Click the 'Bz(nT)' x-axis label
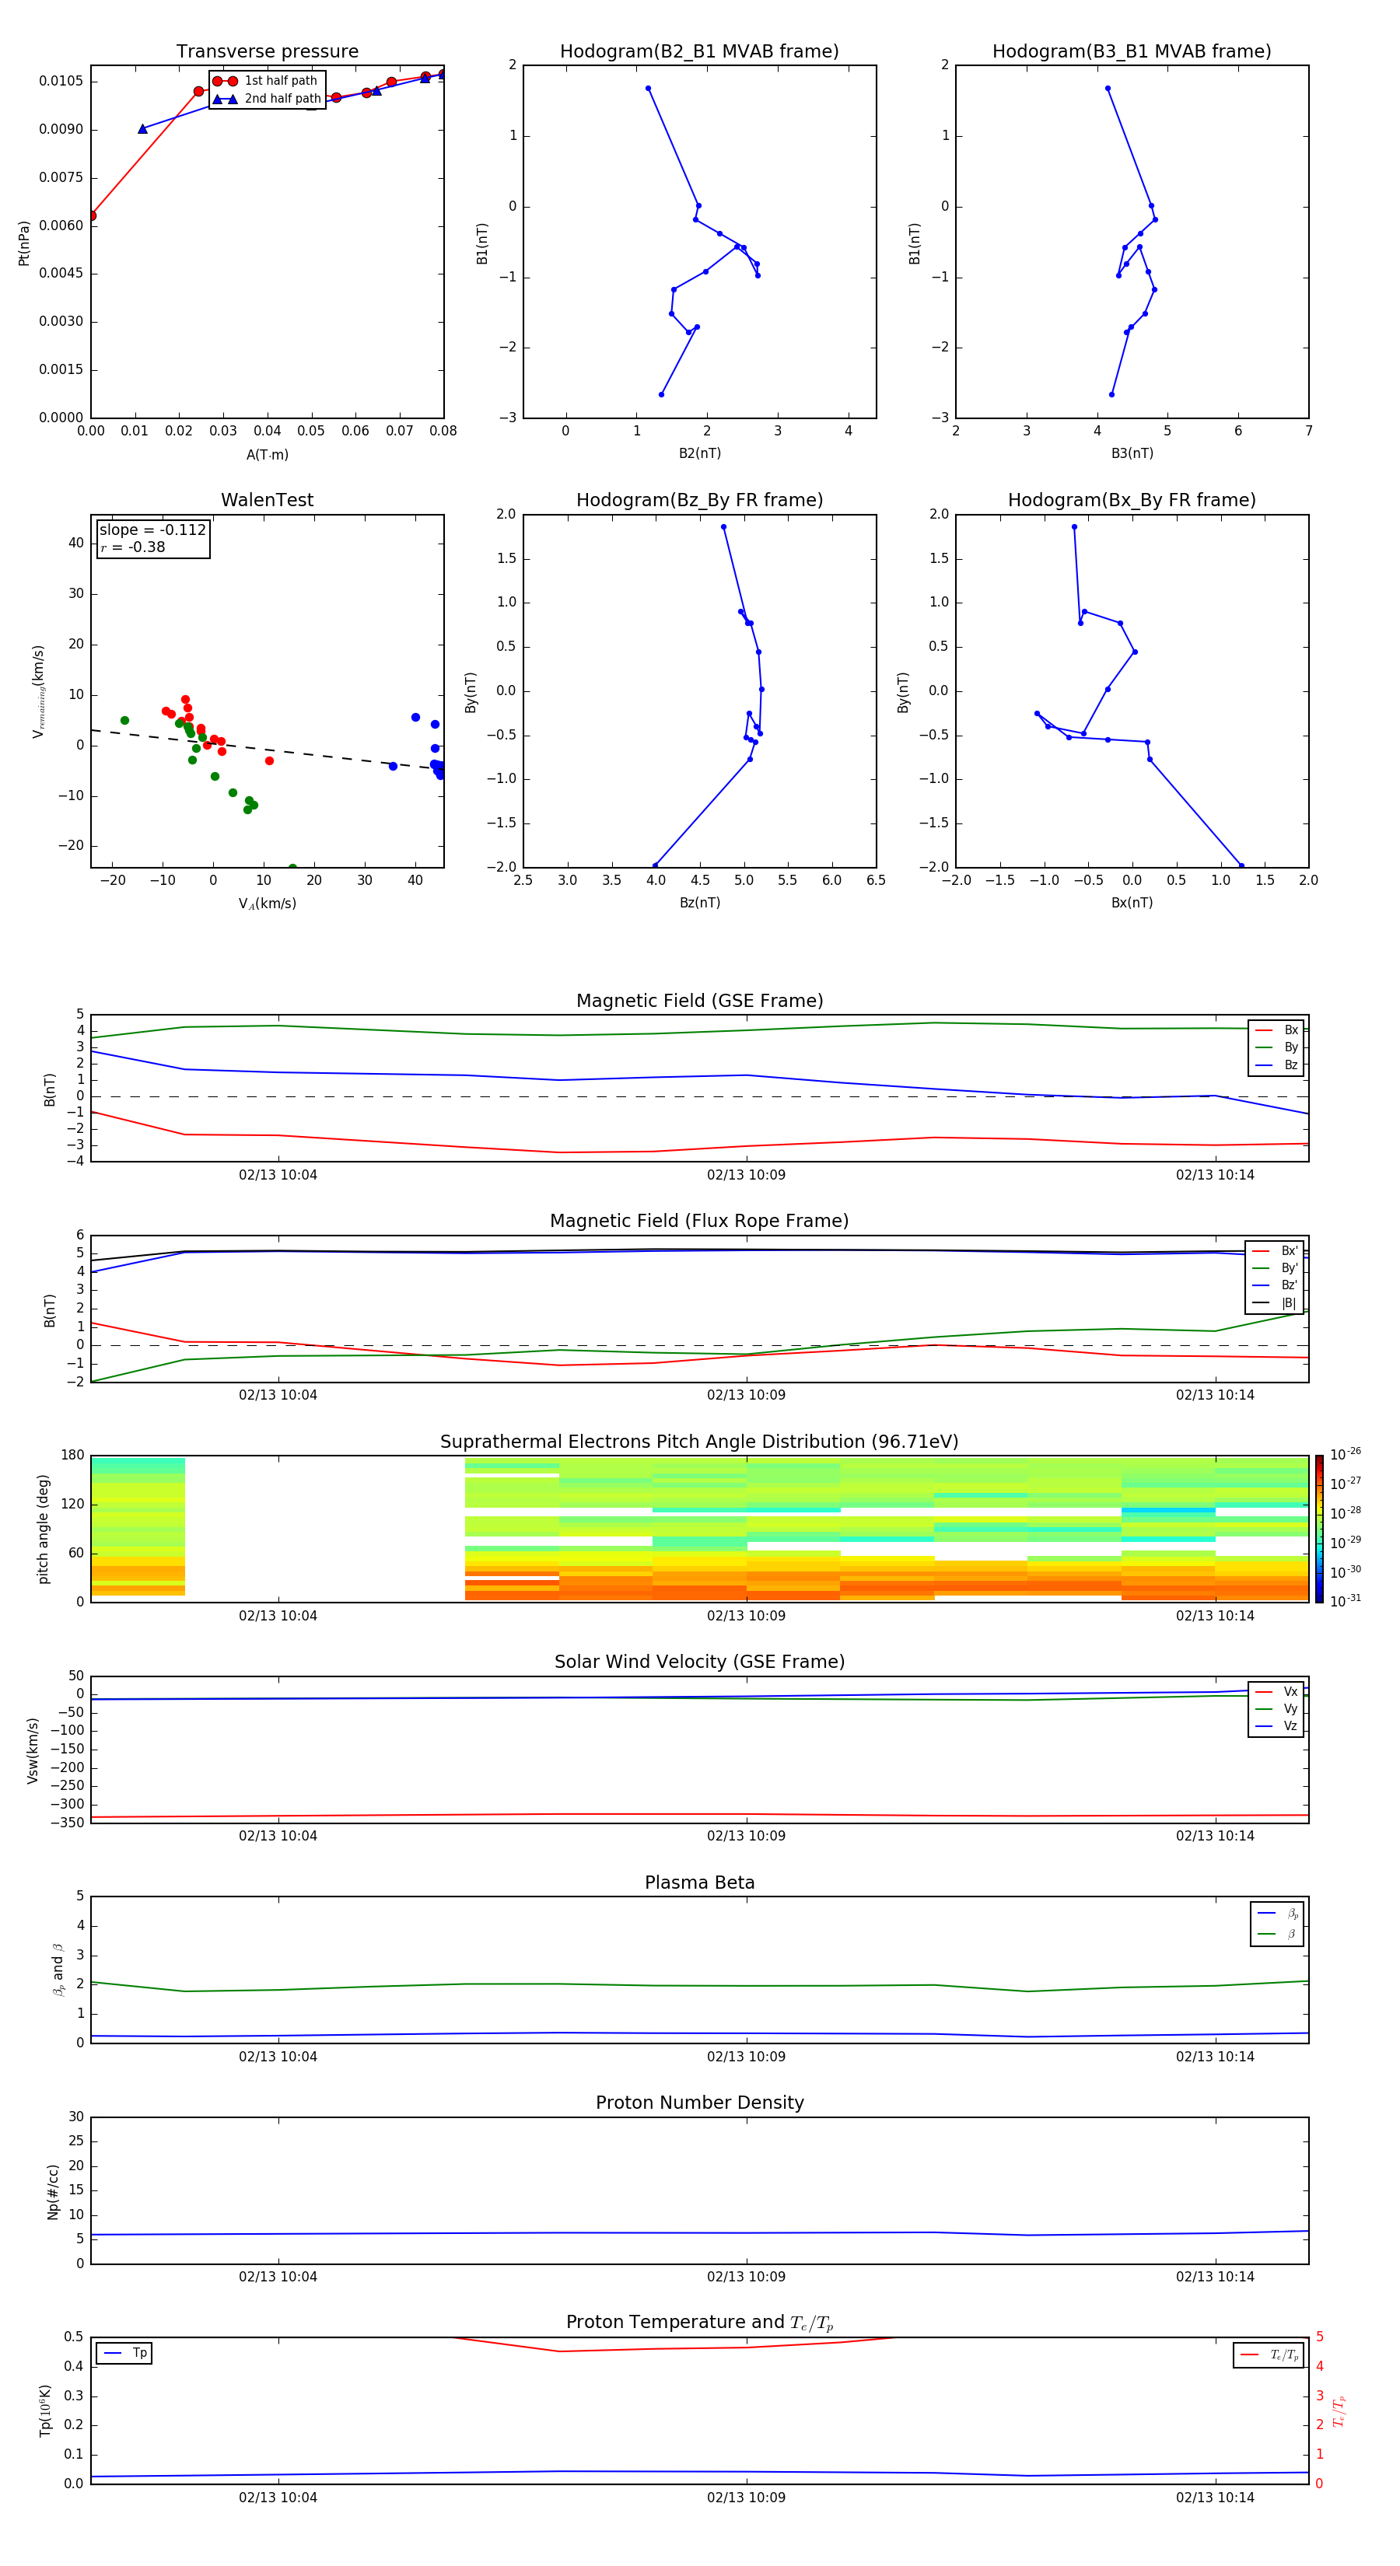The height and width of the screenshot is (2566, 1400). tap(699, 903)
